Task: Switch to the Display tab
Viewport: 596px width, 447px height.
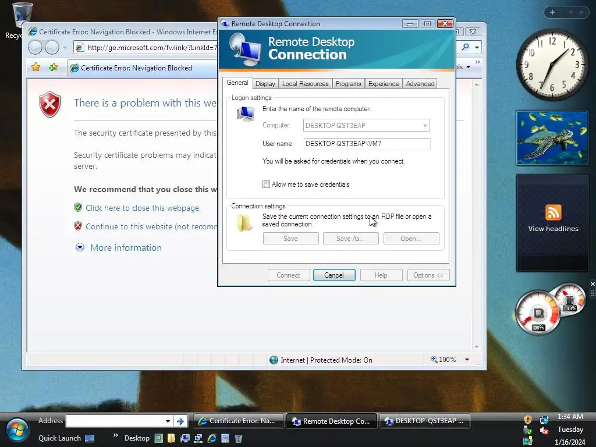Action: point(265,84)
